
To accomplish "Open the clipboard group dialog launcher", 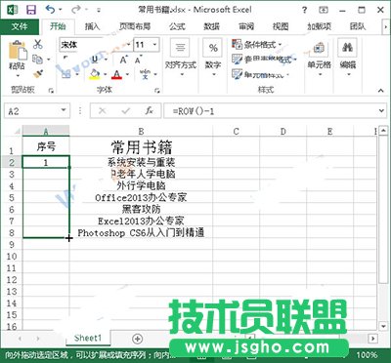I will tap(51, 91).
